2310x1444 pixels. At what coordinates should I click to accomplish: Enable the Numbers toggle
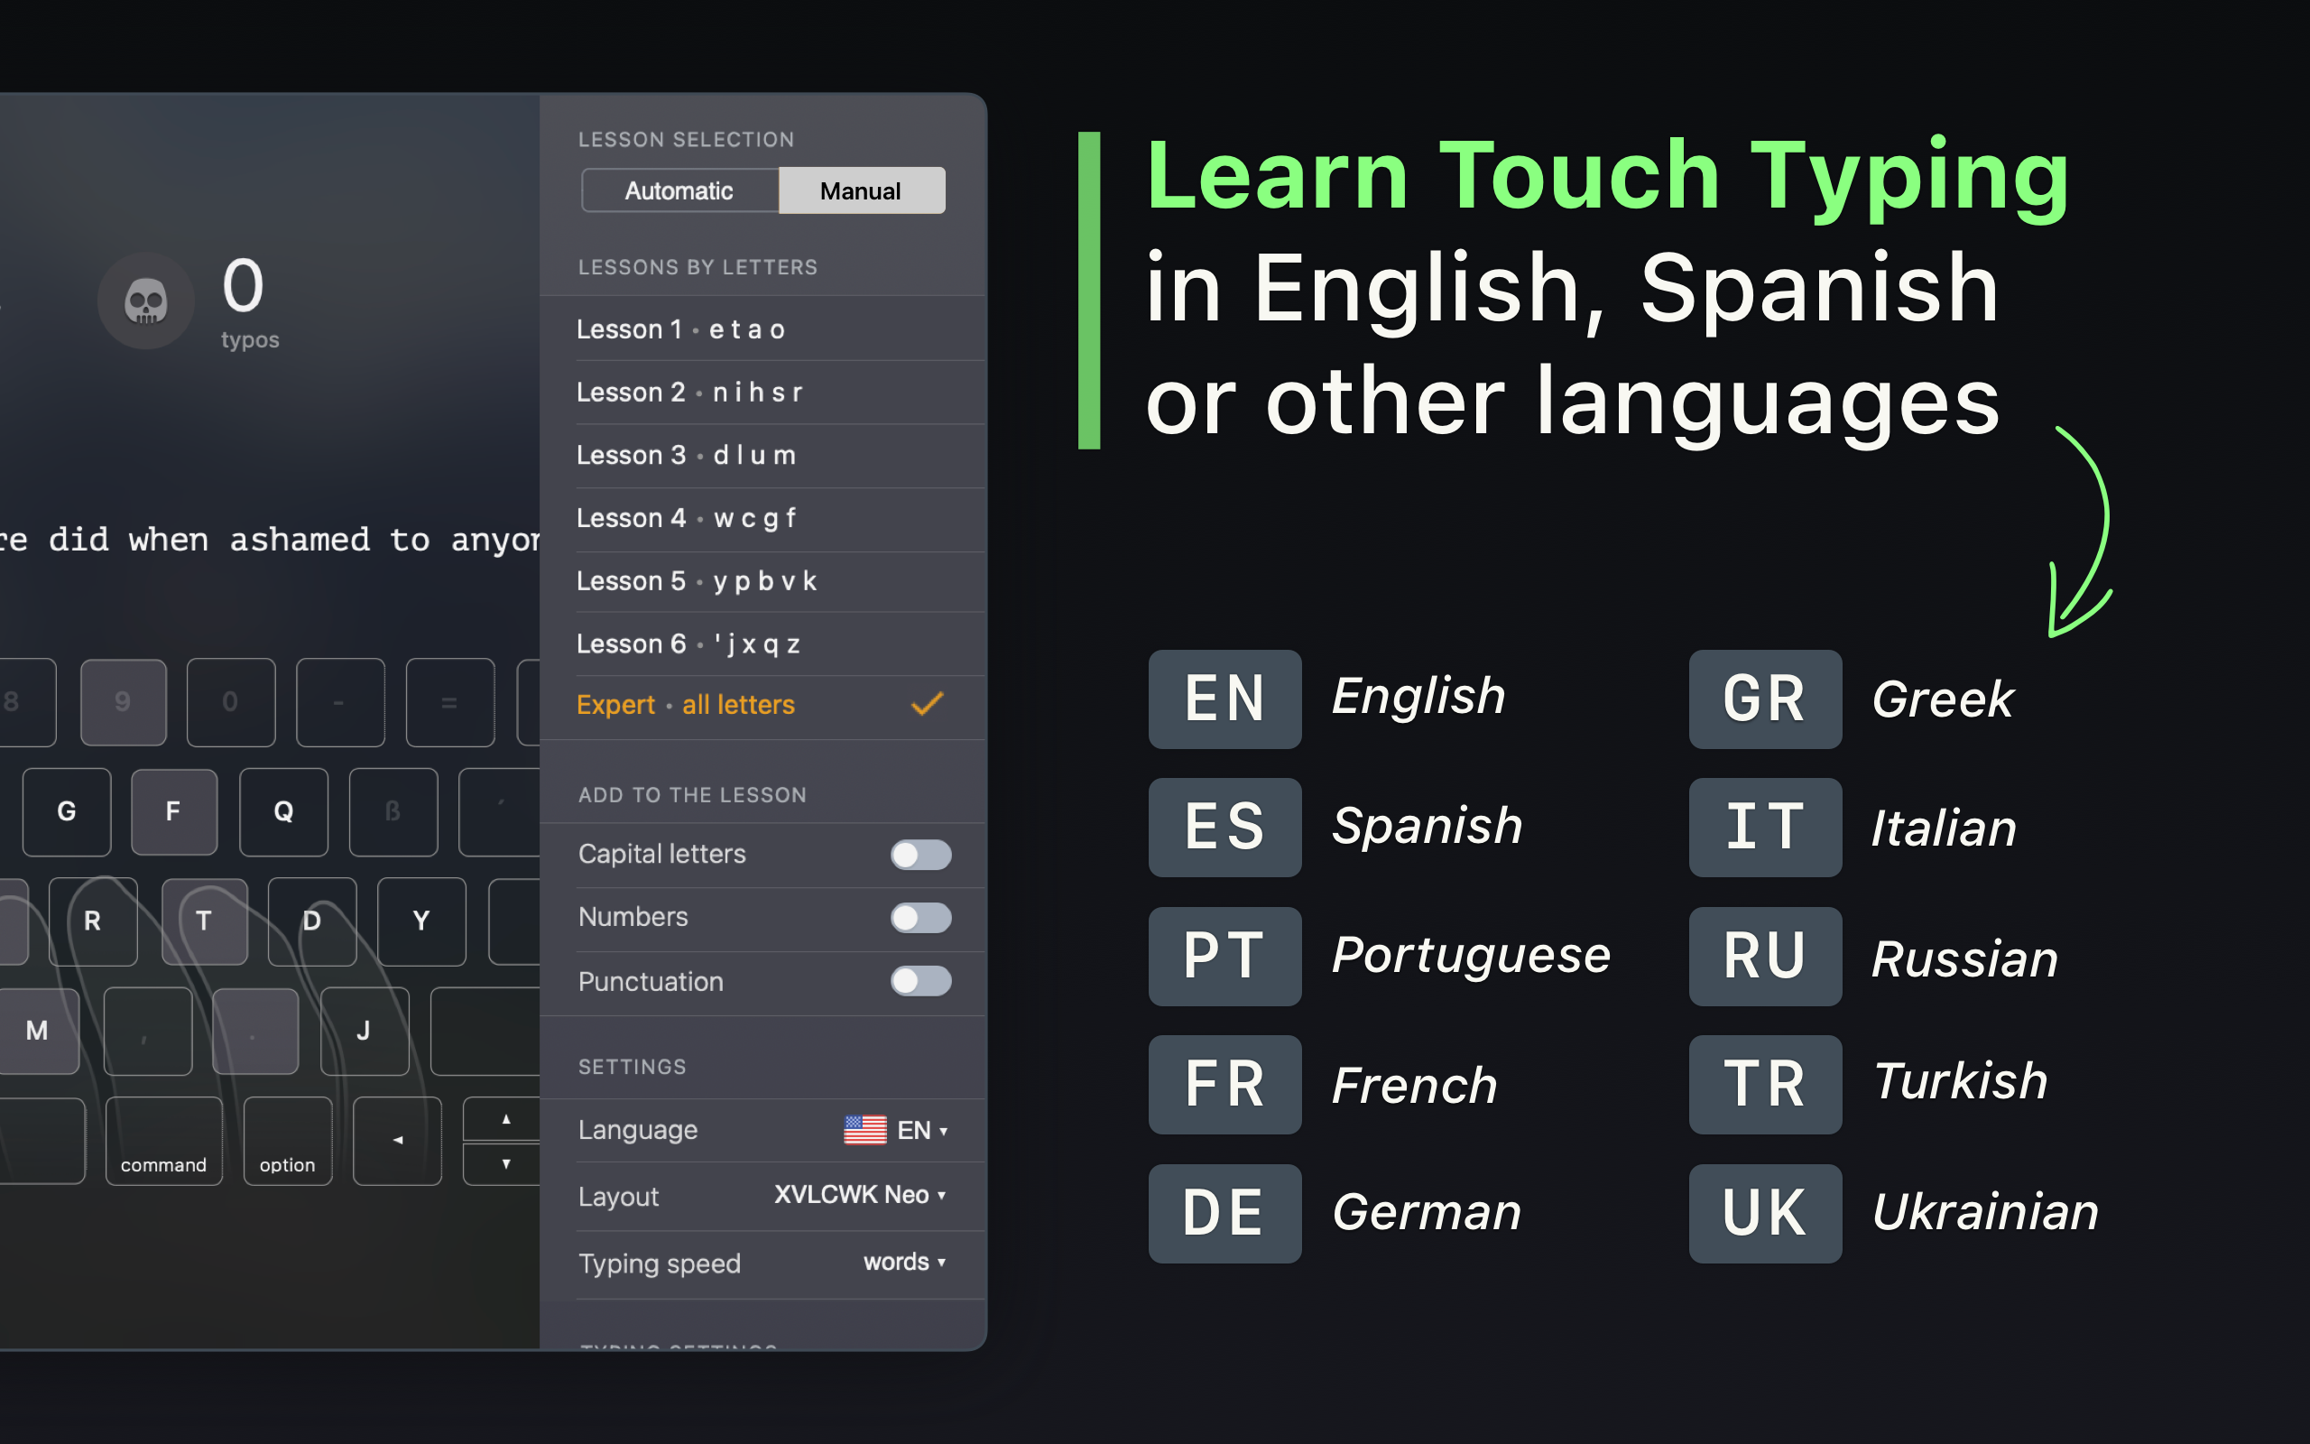(x=919, y=918)
